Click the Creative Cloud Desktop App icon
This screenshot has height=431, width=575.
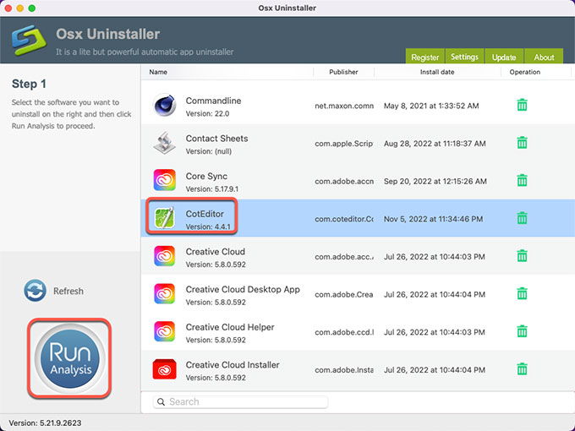pos(164,293)
